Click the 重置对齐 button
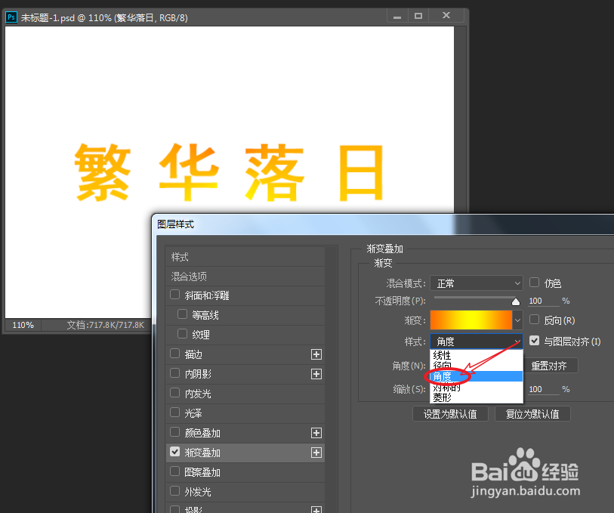 (x=551, y=365)
